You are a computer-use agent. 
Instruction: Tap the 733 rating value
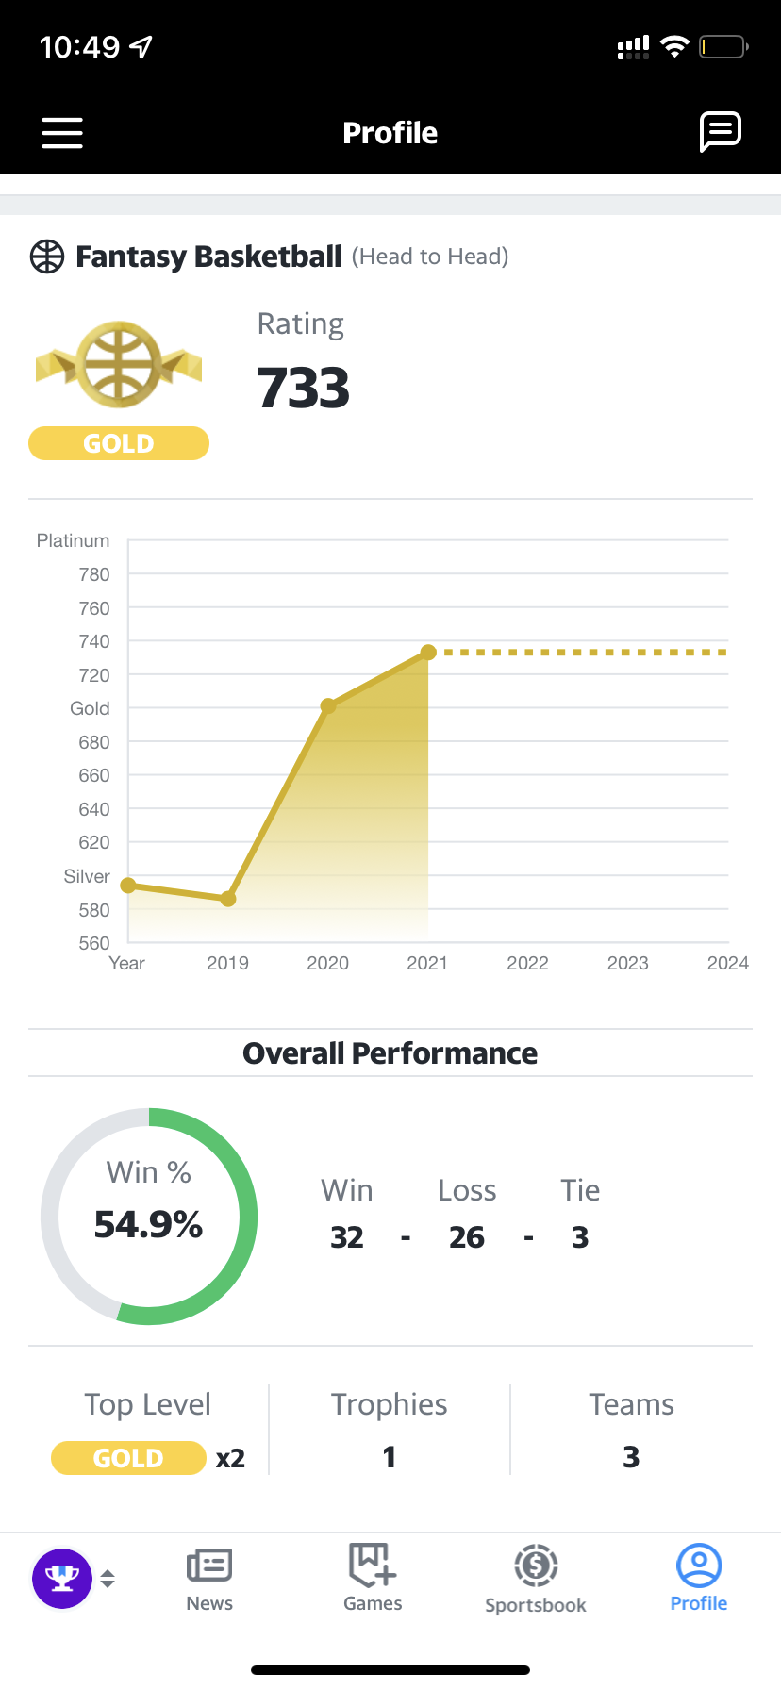[303, 388]
